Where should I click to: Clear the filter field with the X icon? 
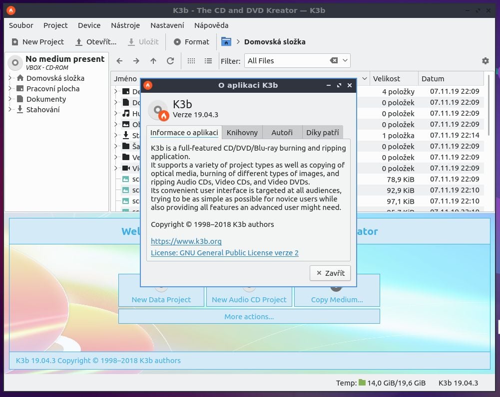click(x=334, y=61)
